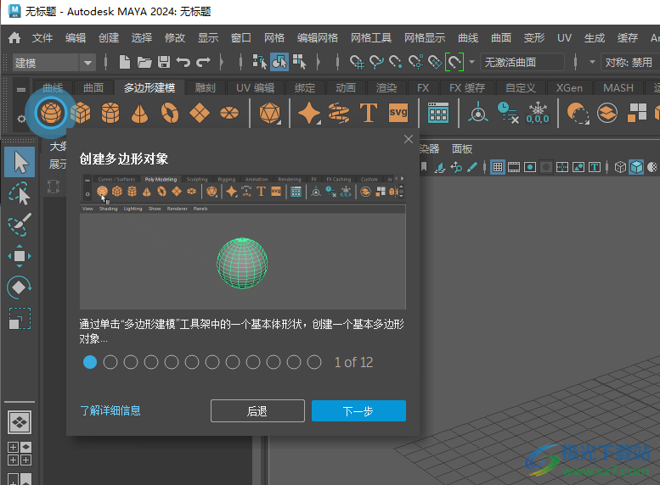Open the 编辑网格 menu

[x=318, y=38]
